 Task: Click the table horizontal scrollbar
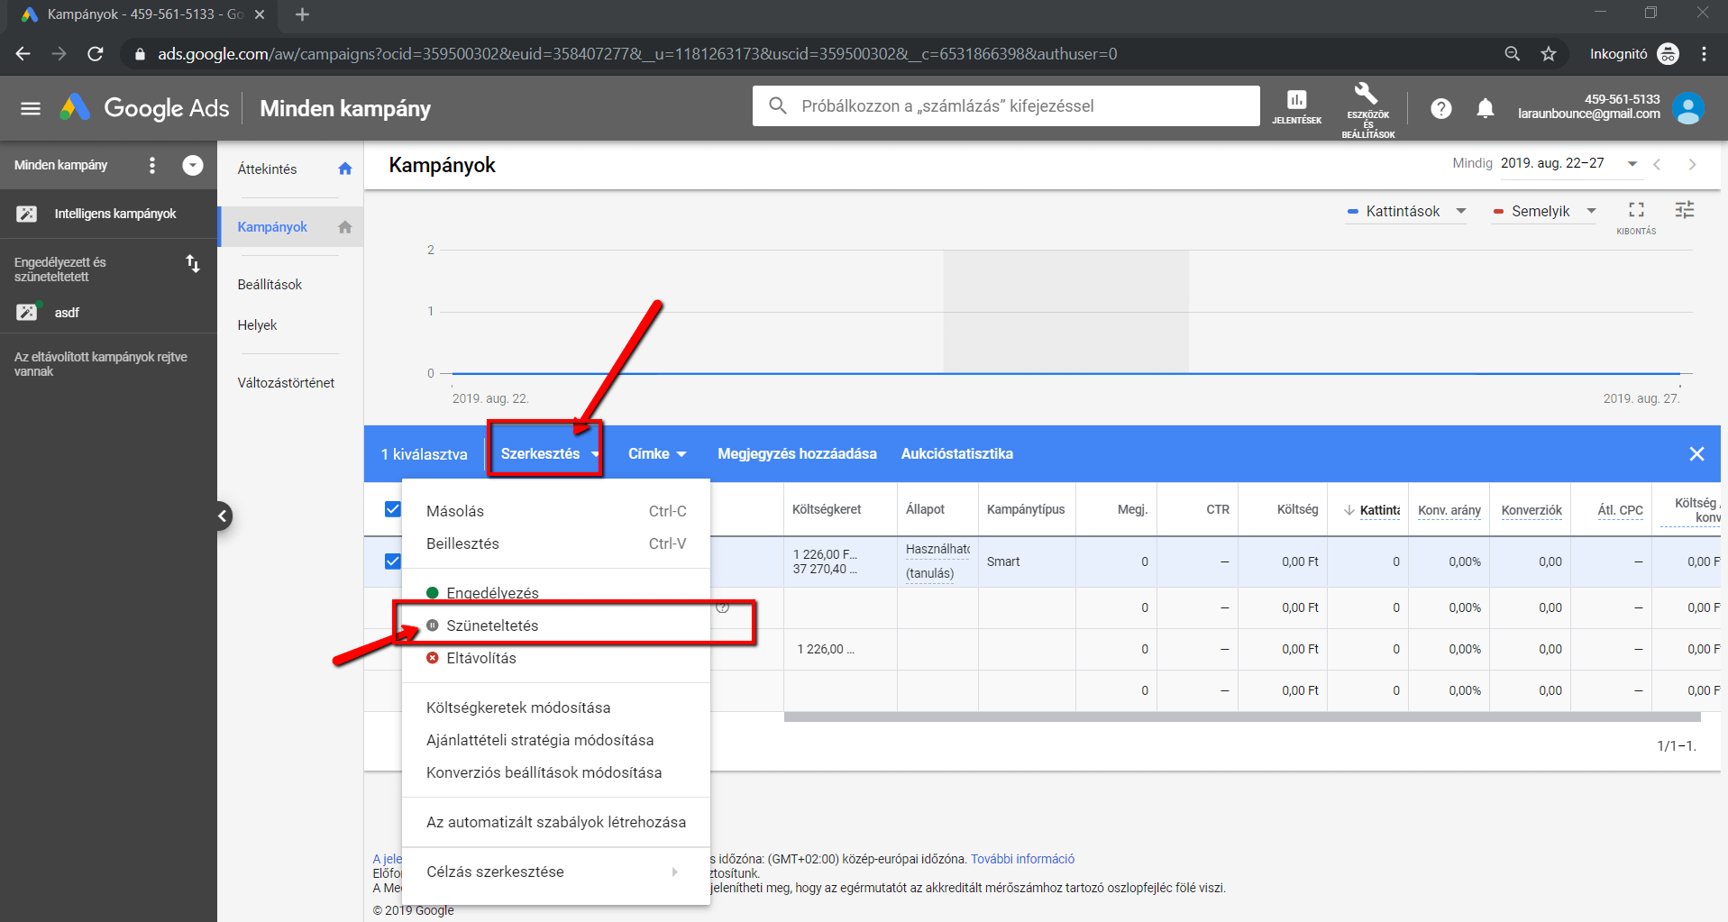pos(1241,717)
